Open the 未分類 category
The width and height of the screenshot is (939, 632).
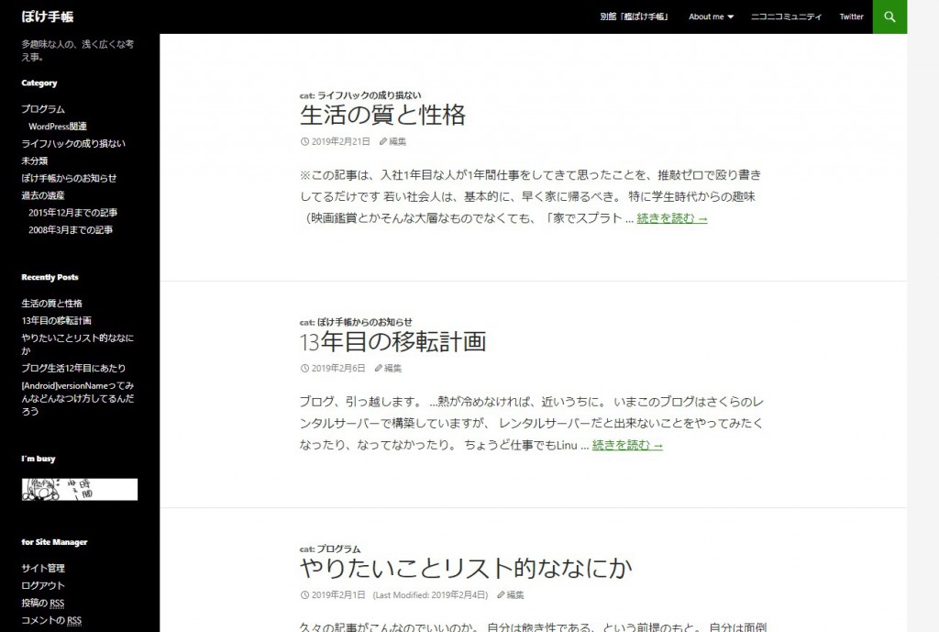35,161
